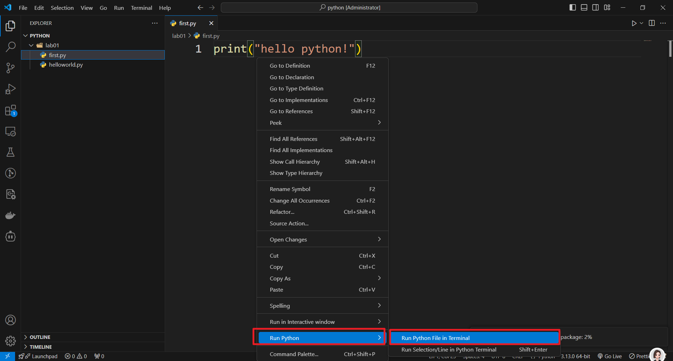The image size is (673, 361).
Task: Open editor More Actions ellipsis
Action: (x=663, y=23)
